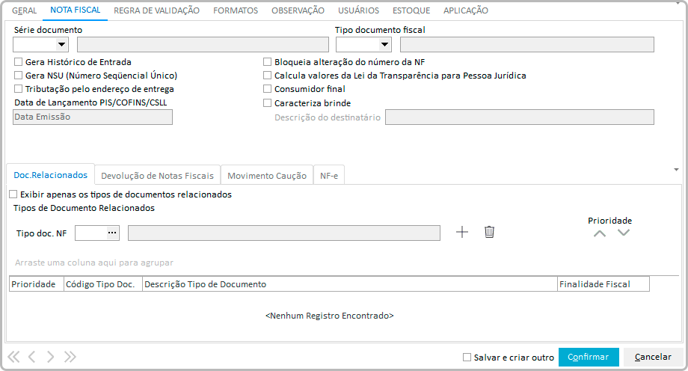The width and height of the screenshot is (688, 371).
Task: Focus Tipo documento fiscal description field
Action: pos(527,44)
